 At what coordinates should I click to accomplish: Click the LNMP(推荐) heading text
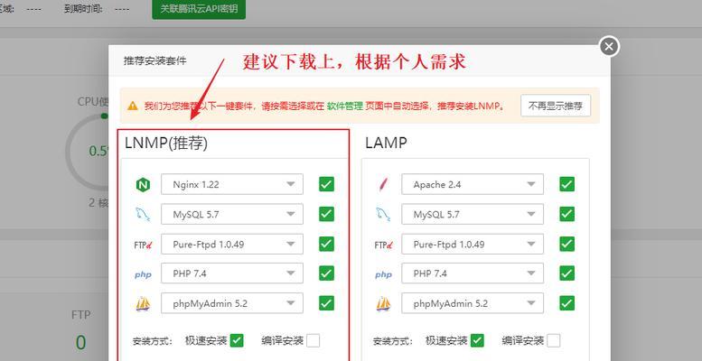pyautogui.click(x=166, y=143)
